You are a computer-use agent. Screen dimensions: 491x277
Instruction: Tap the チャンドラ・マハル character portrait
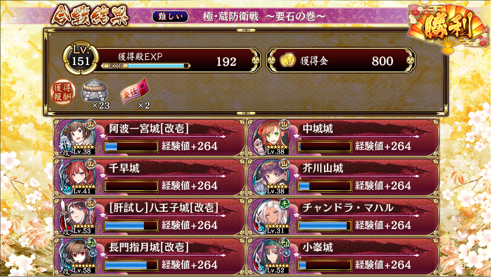tap(271, 216)
